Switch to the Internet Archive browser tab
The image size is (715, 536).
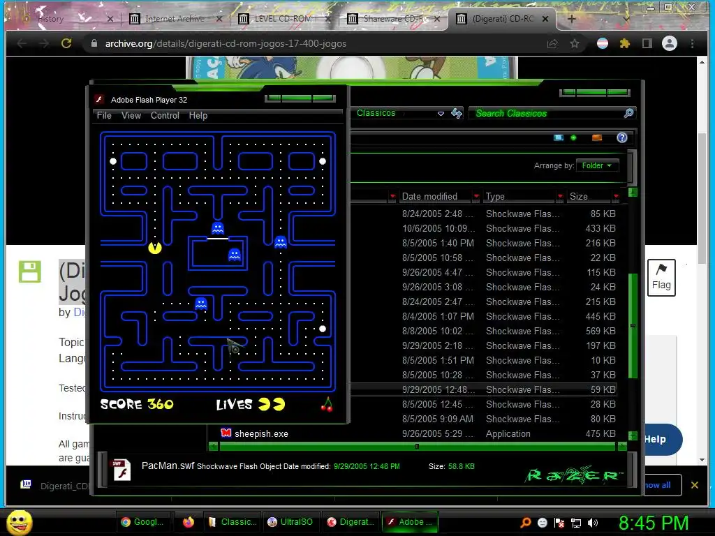coord(175,19)
